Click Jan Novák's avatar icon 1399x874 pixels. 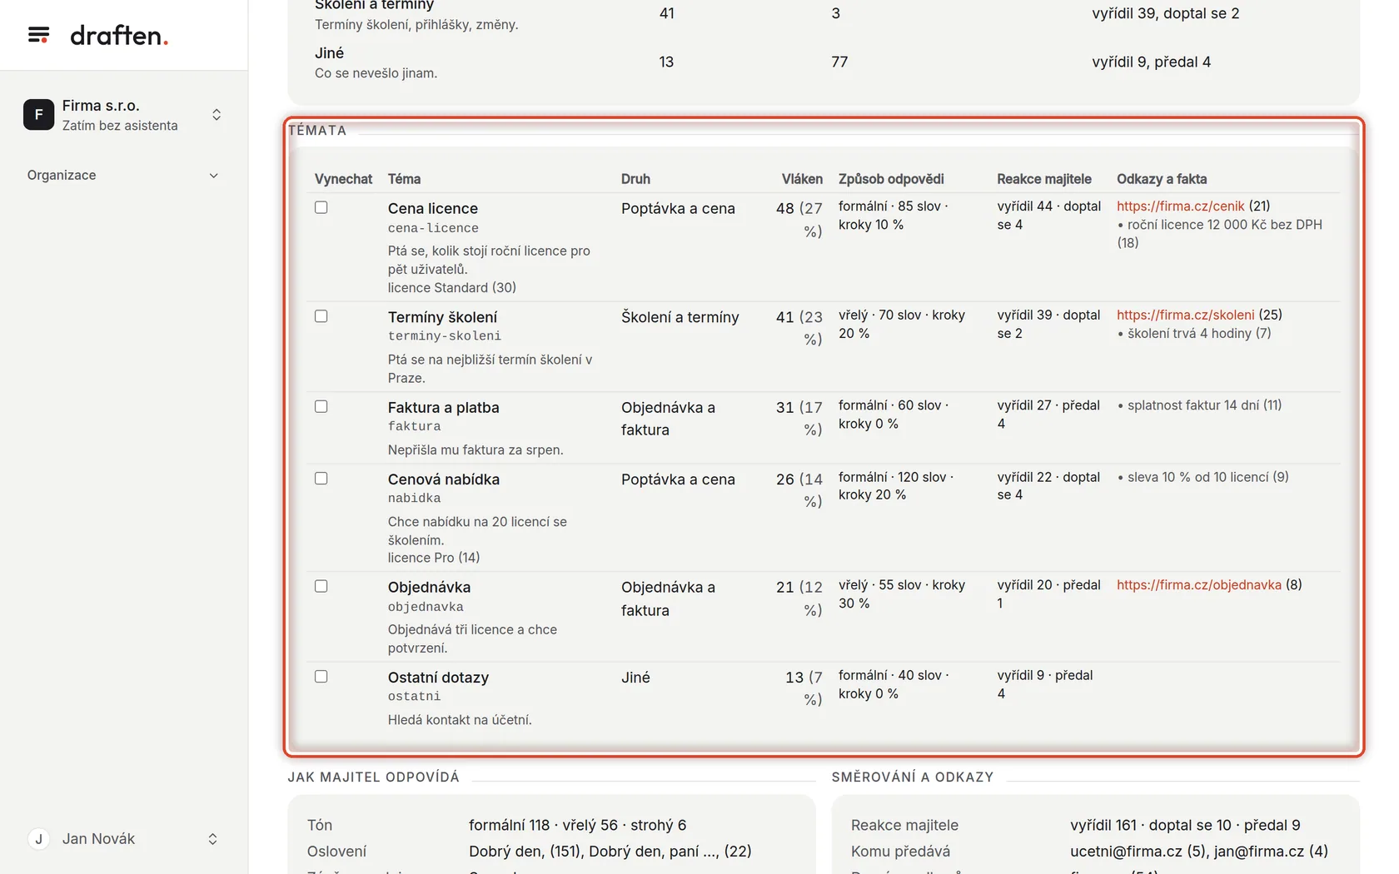coord(38,839)
